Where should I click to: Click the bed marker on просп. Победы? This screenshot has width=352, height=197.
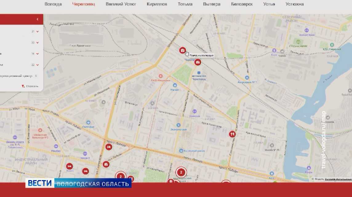coord(109,147)
